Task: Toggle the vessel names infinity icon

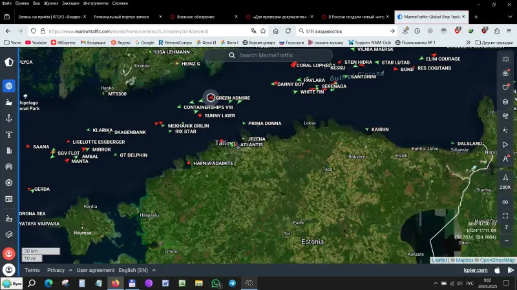Action: pos(505,202)
